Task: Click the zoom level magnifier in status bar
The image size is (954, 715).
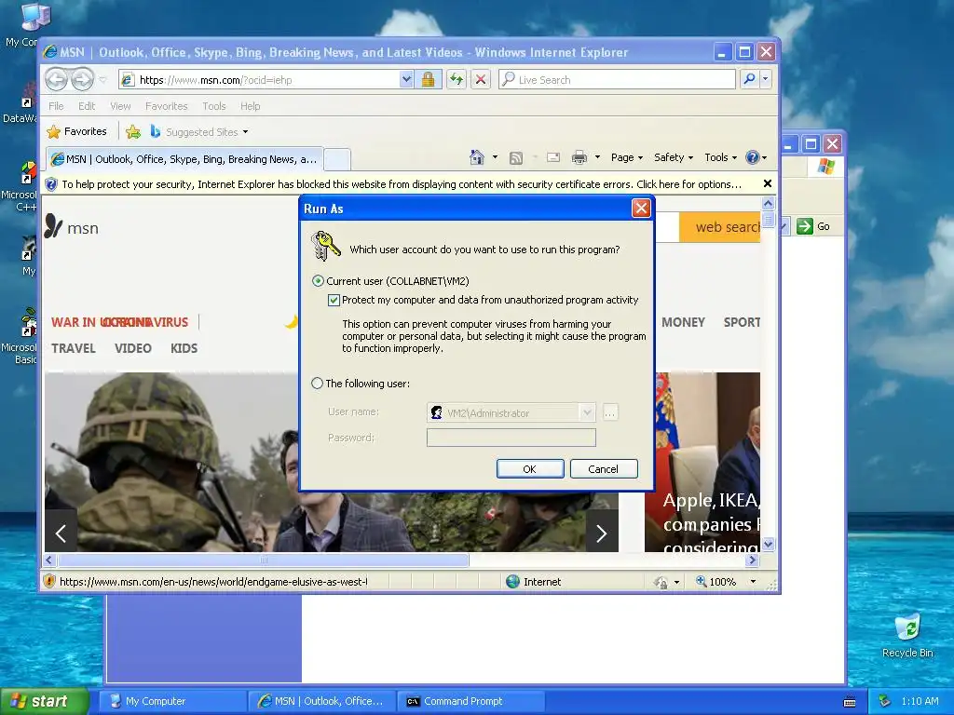Action: pos(701,581)
